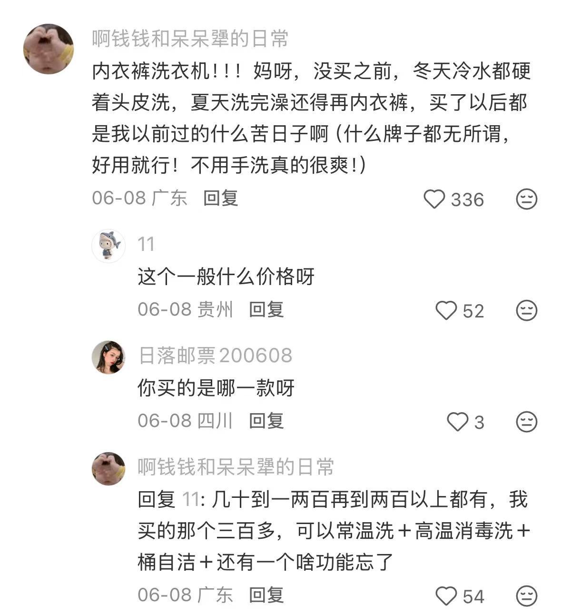Viewport: 561px width, 614px height.
Task: Open profile of 日落邮票200608
Action: point(215,356)
